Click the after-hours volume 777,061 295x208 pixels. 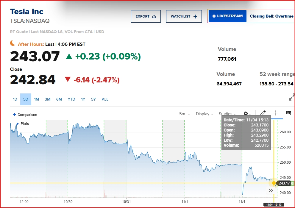[227, 59]
